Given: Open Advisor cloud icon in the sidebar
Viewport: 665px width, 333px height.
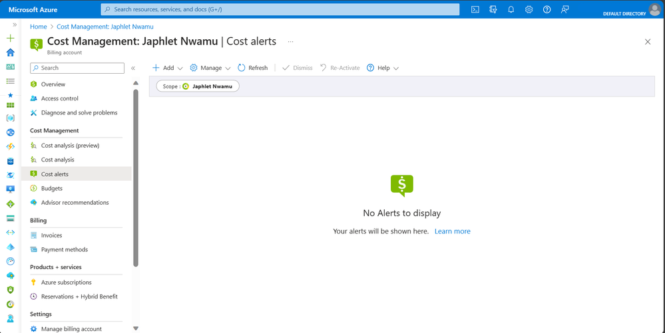Looking at the screenshot, I should tap(11, 276).
